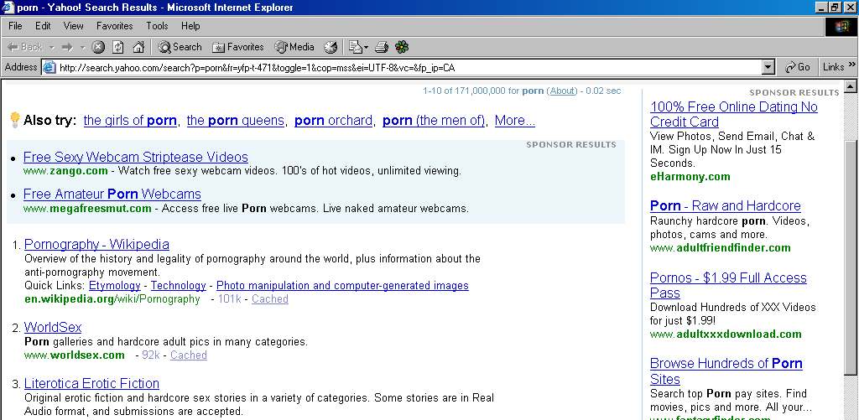This screenshot has height=420, width=859.
Task: Expand the Links toolbar chevron
Action: pos(852,67)
